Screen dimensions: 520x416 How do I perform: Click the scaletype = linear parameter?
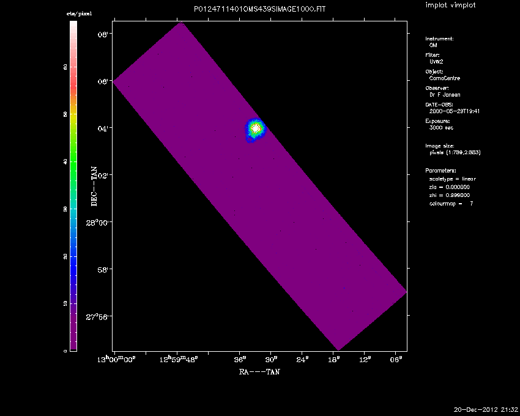point(453,179)
